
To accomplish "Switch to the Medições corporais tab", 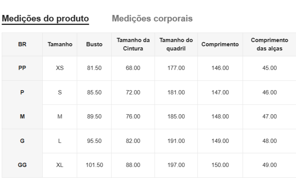I will point(152,18).
